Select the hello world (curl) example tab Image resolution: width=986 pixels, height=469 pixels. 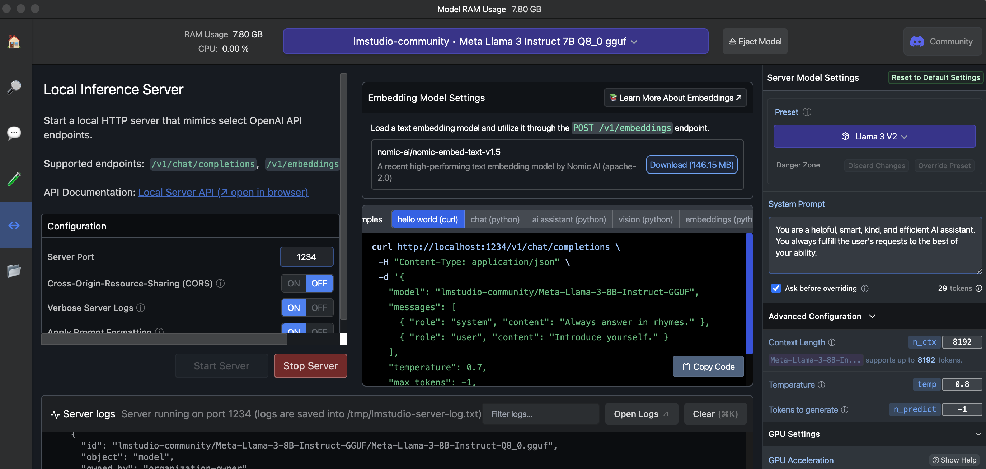tap(428, 219)
